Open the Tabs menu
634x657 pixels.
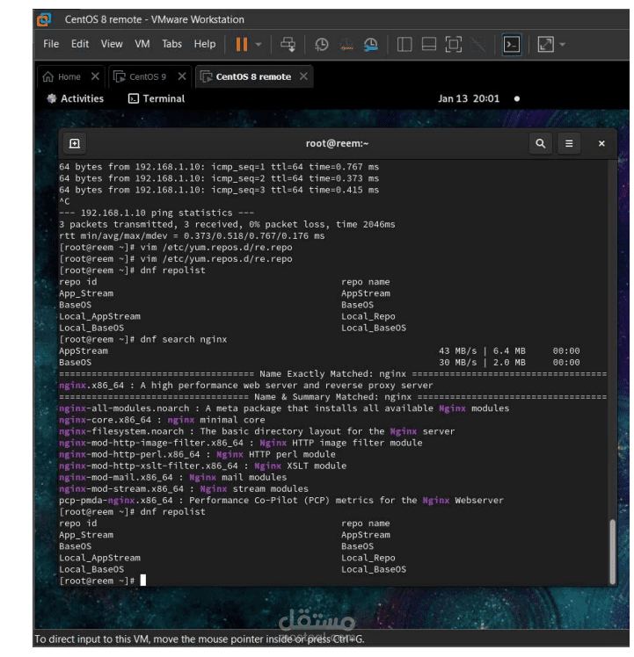[x=172, y=44]
